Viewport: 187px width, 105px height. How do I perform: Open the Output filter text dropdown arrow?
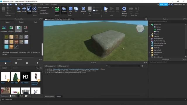[x=139, y=66]
